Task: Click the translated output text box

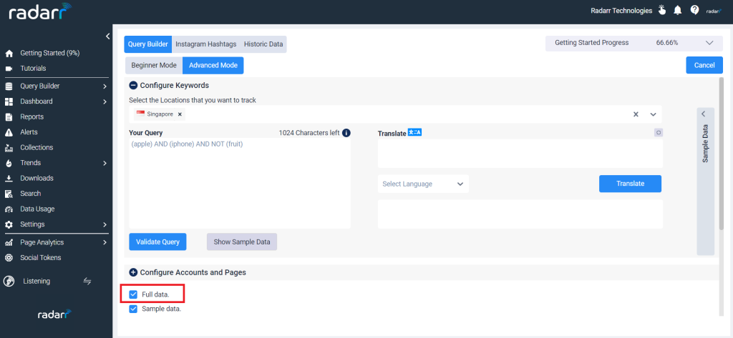Action: pos(520,214)
